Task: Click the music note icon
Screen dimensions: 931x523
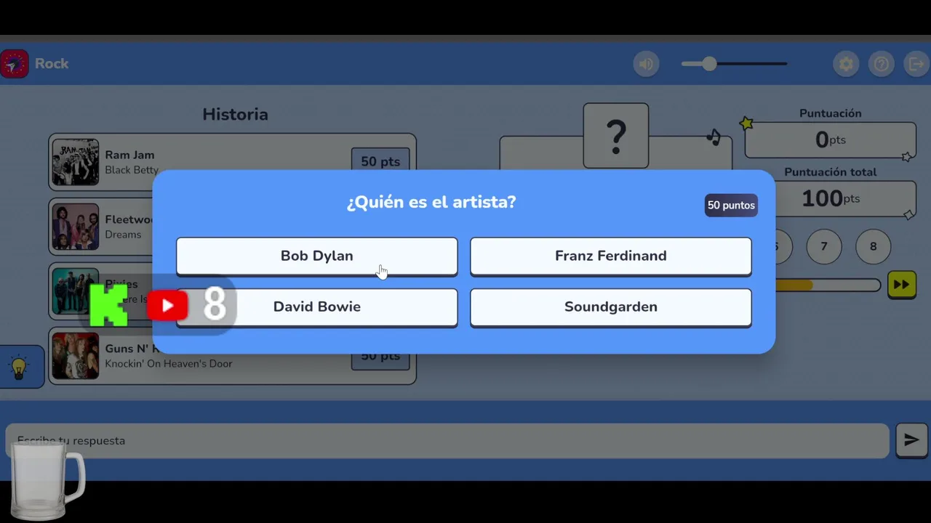Action: [x=714, y=137]
